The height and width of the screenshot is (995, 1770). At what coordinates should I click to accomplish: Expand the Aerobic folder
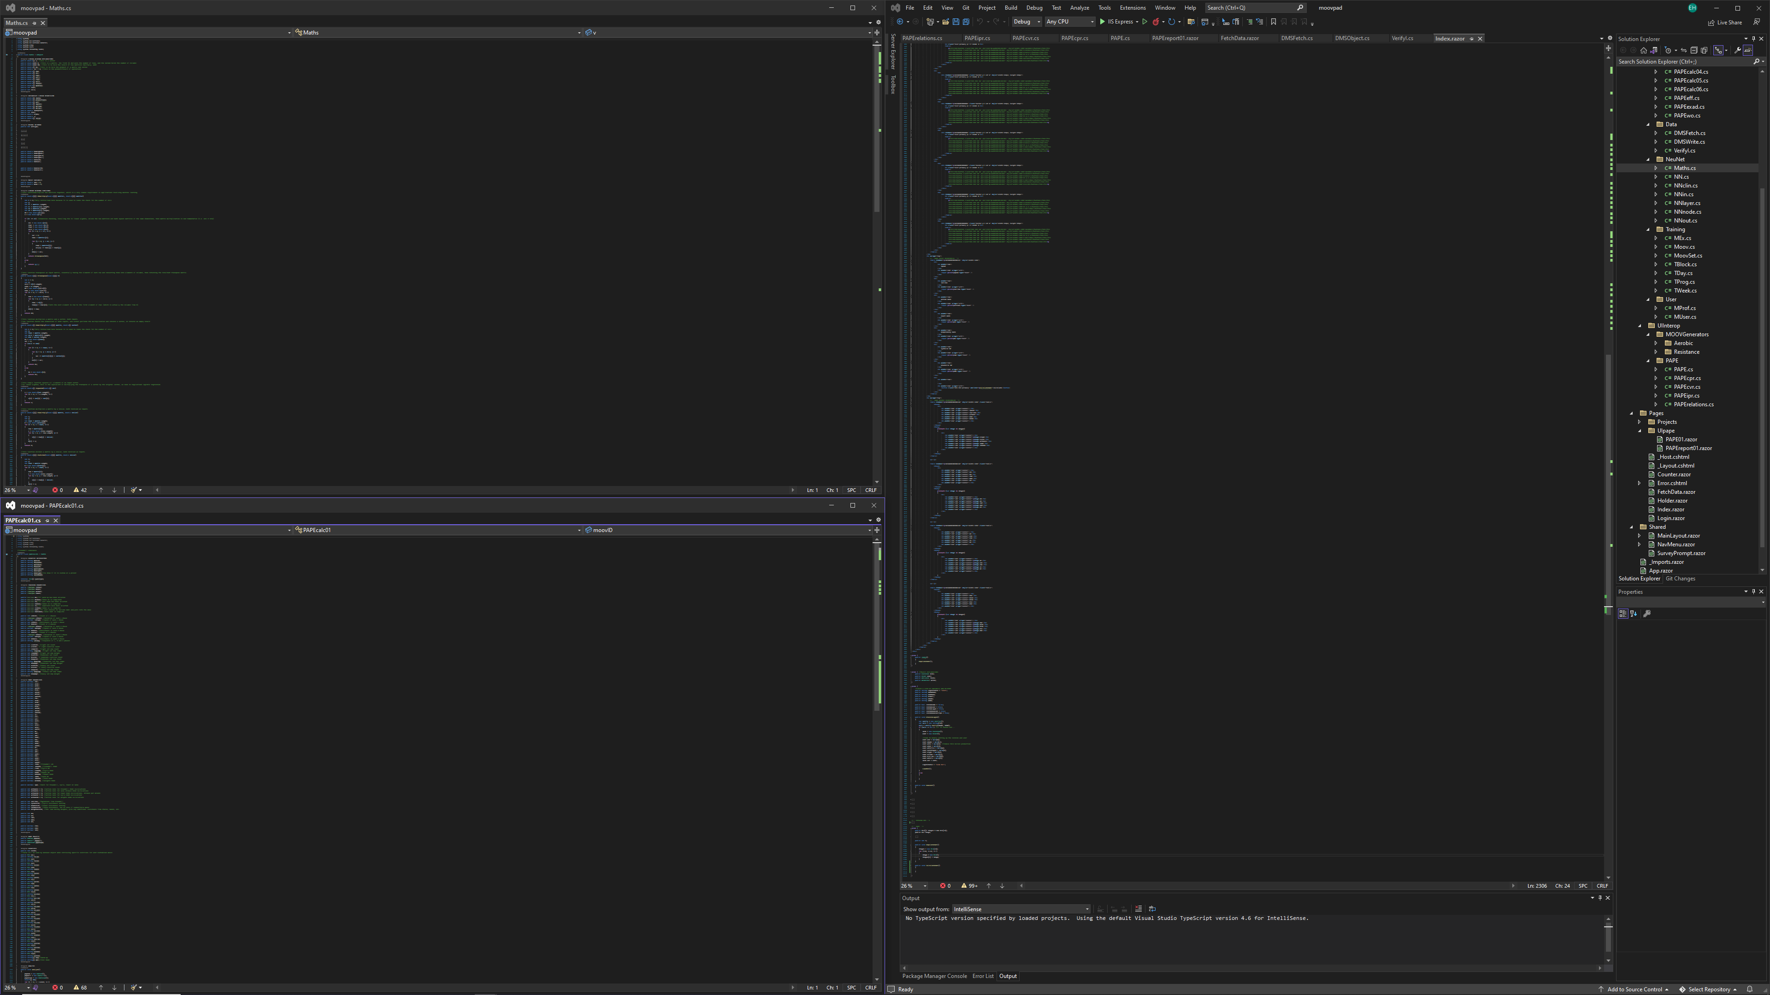tap(1656, 343)
